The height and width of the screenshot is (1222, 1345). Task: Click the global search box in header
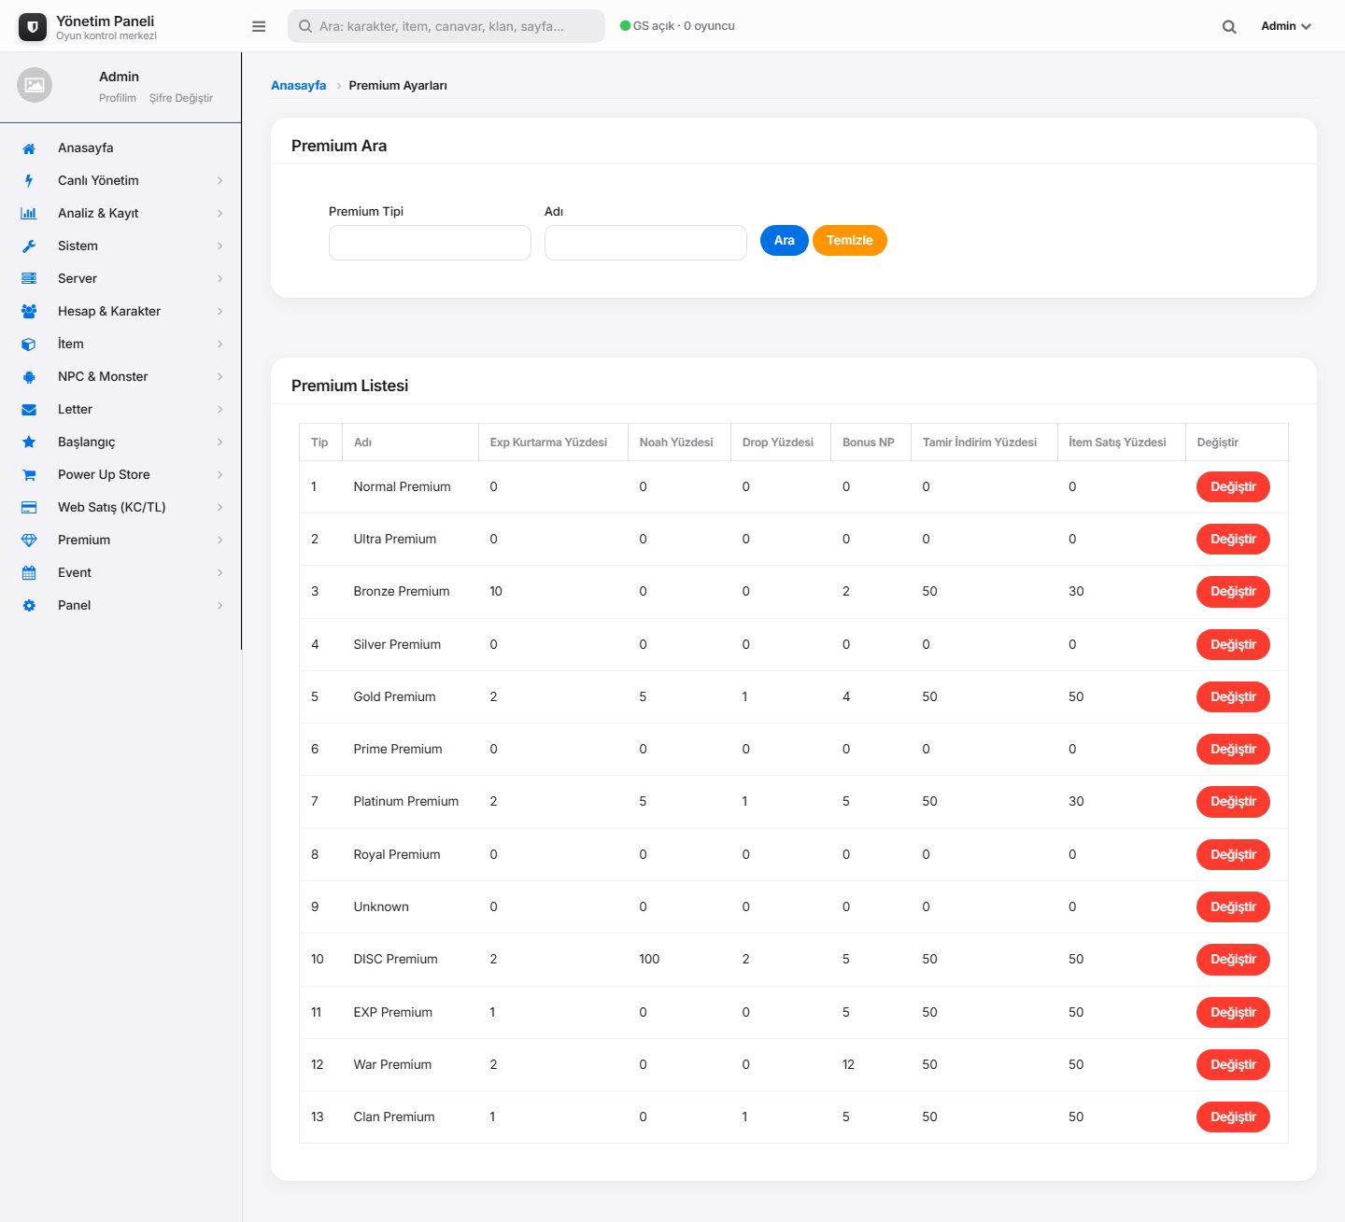click(446, 26)
